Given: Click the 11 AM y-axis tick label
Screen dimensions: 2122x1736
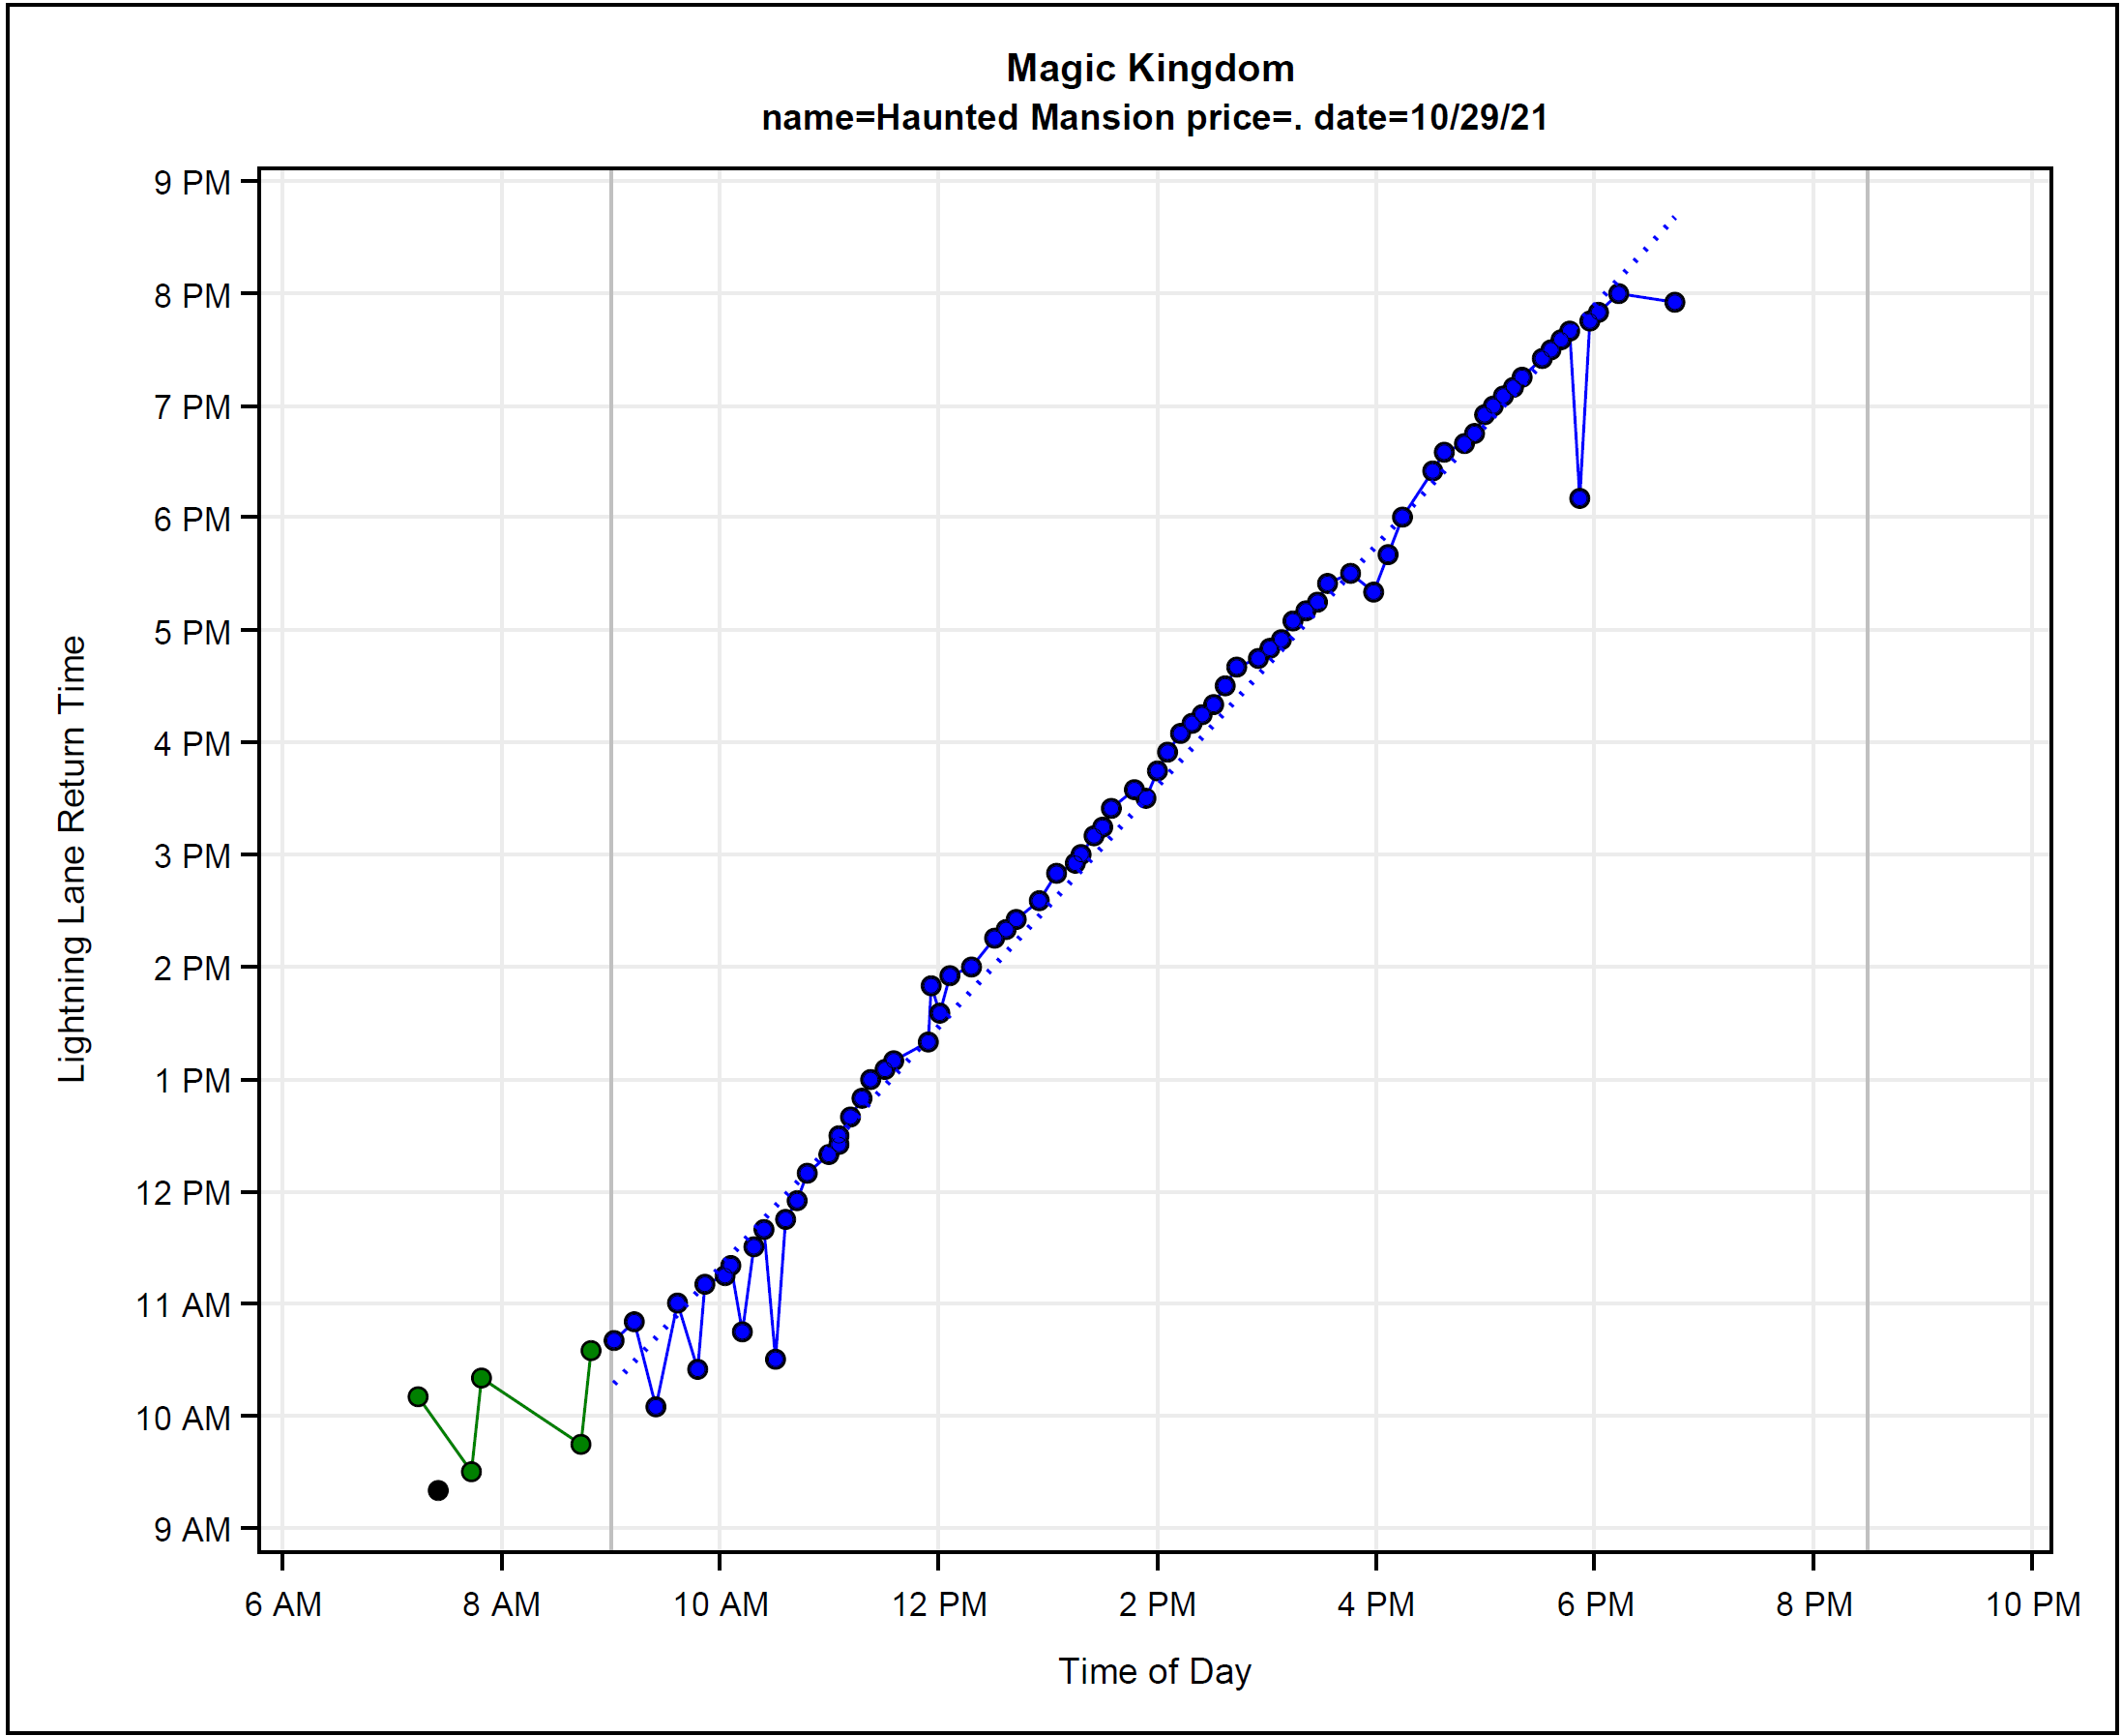Looking at the screenshot, I should [183, 1305].
